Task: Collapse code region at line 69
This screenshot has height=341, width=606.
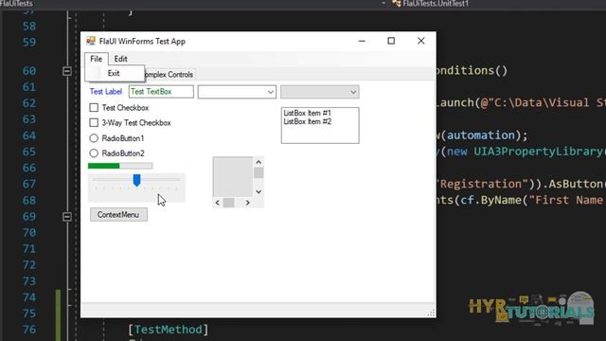Action: (x=67, y=217)
